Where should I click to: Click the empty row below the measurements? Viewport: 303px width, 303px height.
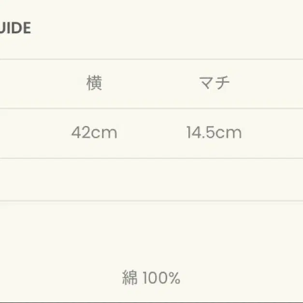(151, 179)
